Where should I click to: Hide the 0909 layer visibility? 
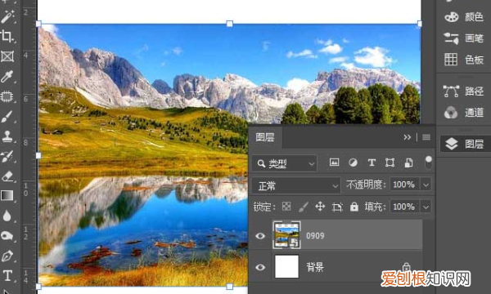(260, 236)
